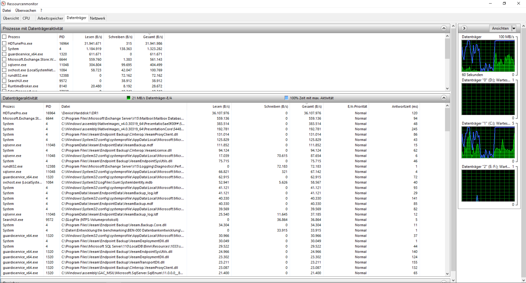Collapse the Datenträgeraktivität section
Image resolution: width=526 pixels, height=283 pixels.
click(444, 97)
